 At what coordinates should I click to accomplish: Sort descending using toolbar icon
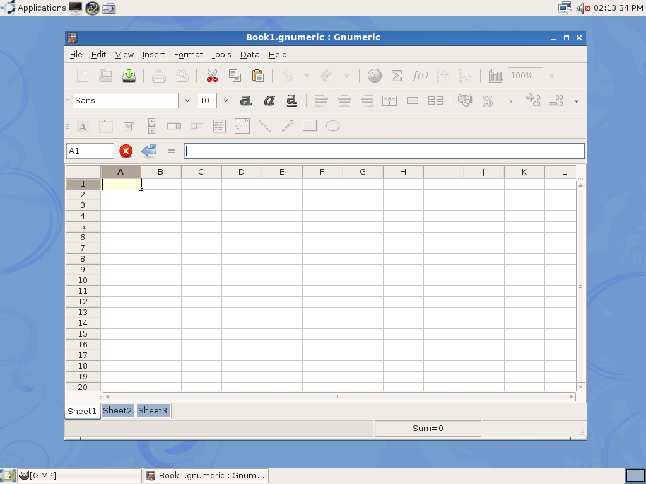465,76
